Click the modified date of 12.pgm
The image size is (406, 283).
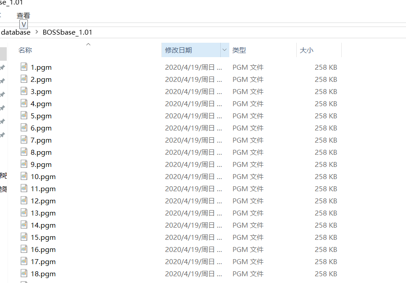pyautogui.click(x=193, y=201)
